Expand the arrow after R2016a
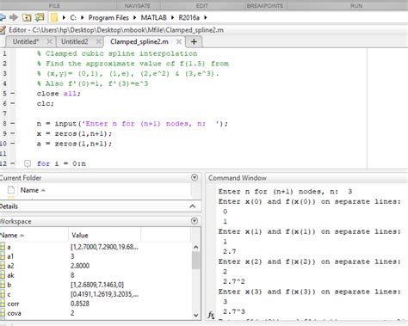 coord(206,18)
